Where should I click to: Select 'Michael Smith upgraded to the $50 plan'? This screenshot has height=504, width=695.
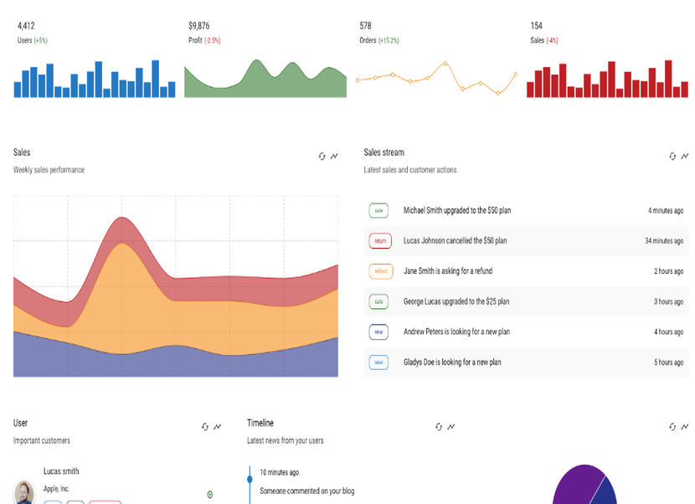coord(457,210)
